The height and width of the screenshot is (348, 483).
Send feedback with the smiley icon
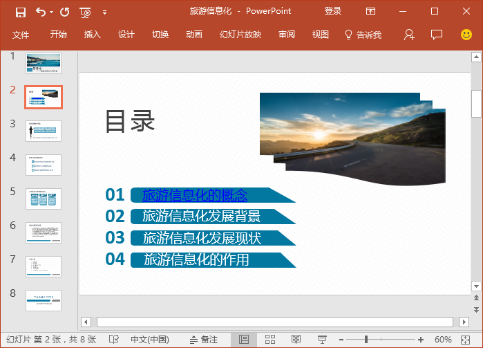pyautogui.click(x=466, y=35)
